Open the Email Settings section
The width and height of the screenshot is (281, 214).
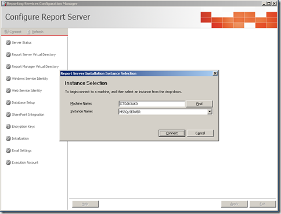pyautogui.click(x=21, y=150)
